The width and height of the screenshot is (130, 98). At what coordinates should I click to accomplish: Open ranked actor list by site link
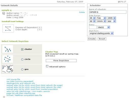(34, 87)
